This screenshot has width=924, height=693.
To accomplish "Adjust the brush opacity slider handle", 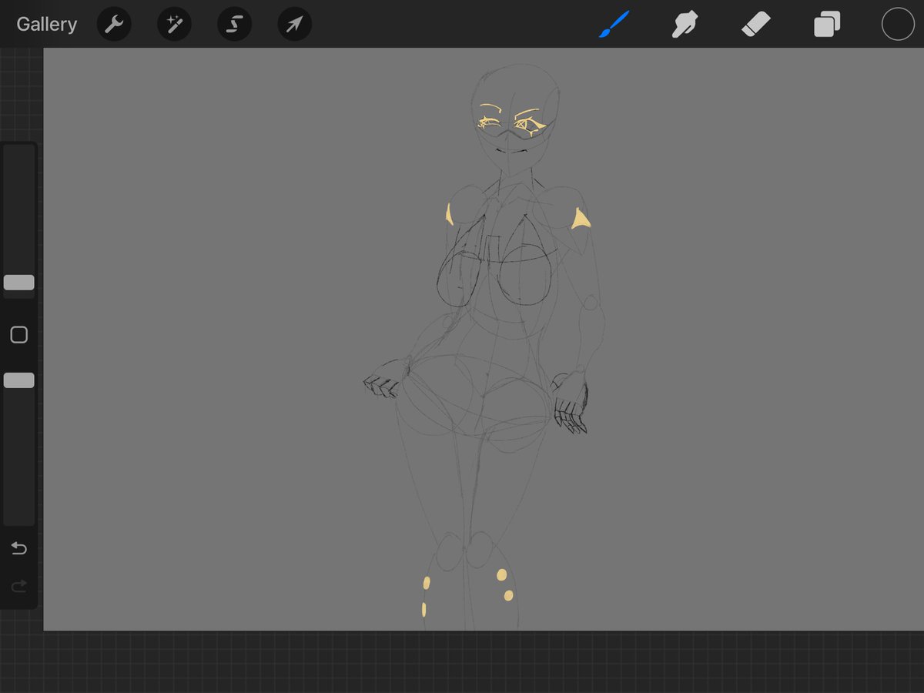I will click(x=19, y=380).
